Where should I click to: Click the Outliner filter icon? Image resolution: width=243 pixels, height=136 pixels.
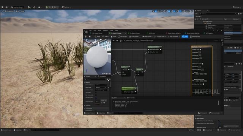(x=197, y=14)
